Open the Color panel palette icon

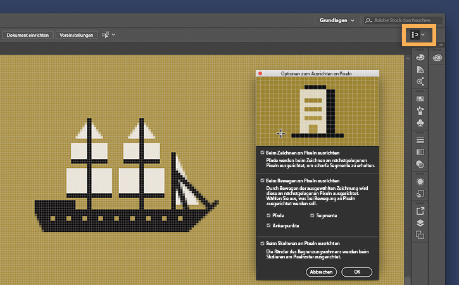[x=420, y=58]
